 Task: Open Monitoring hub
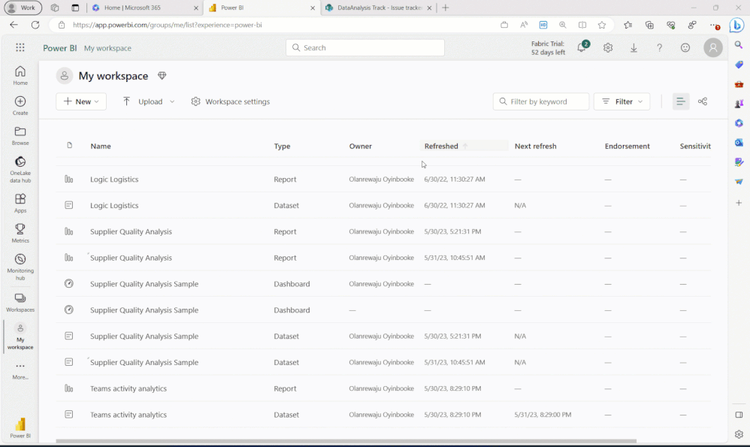(20, 267)
